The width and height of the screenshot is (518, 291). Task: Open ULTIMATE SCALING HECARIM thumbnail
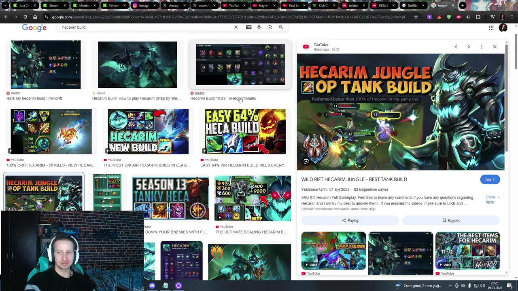coord(253,198)
